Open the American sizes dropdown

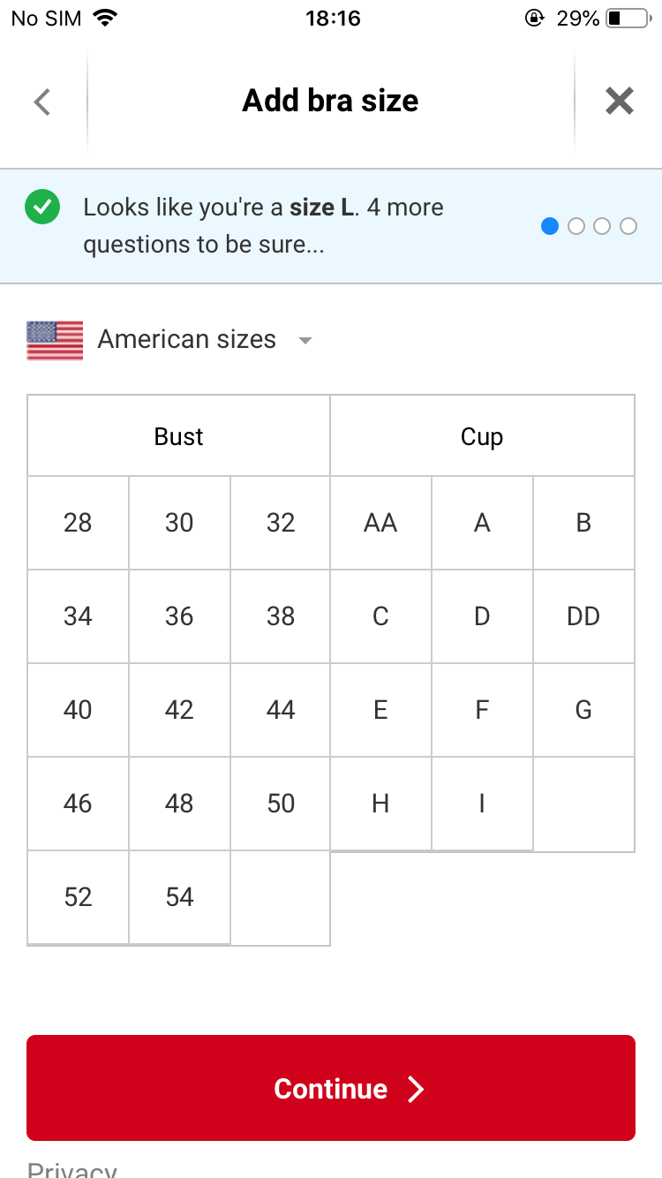tap(187, 340)
